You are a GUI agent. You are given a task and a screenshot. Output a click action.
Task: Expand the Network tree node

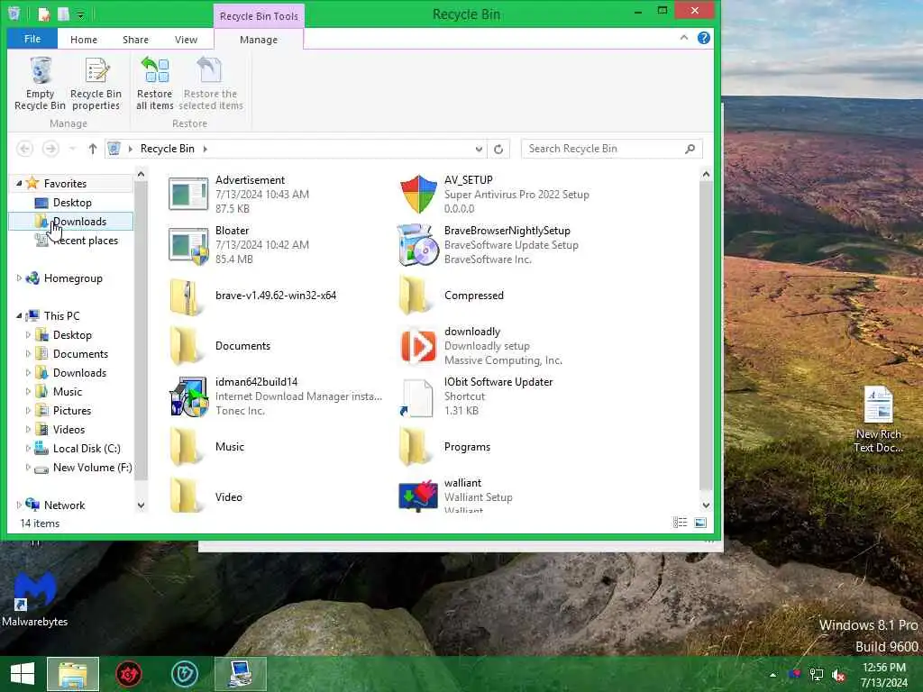point(19,505)
